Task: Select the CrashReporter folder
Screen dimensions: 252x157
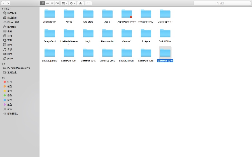Action: click(165, 14)
